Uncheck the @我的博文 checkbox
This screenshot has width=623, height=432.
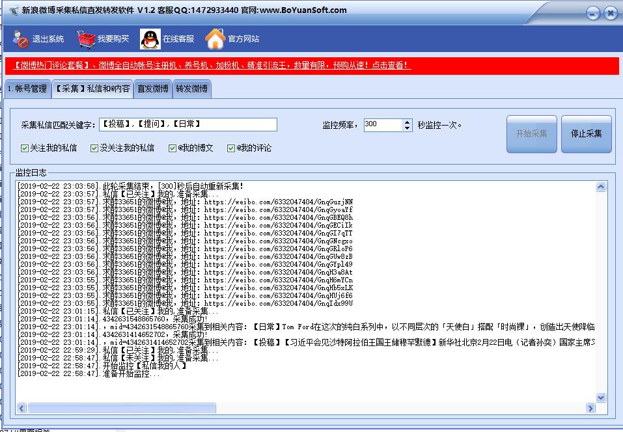click(x=173, y=148)
